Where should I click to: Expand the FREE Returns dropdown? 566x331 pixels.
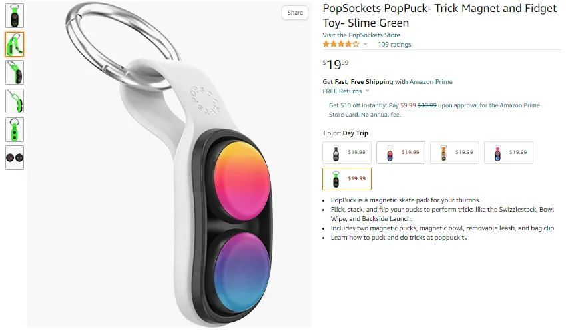pos(346,91)
